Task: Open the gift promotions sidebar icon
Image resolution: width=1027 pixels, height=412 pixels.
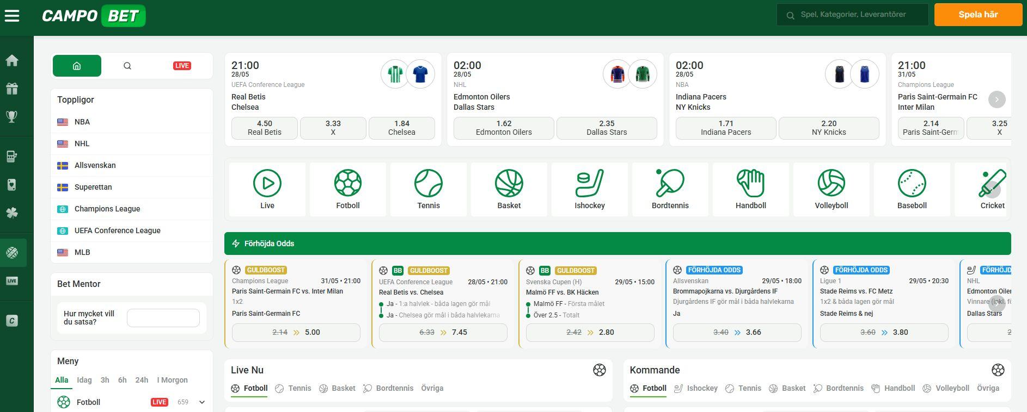Action: tap(12, 89)
